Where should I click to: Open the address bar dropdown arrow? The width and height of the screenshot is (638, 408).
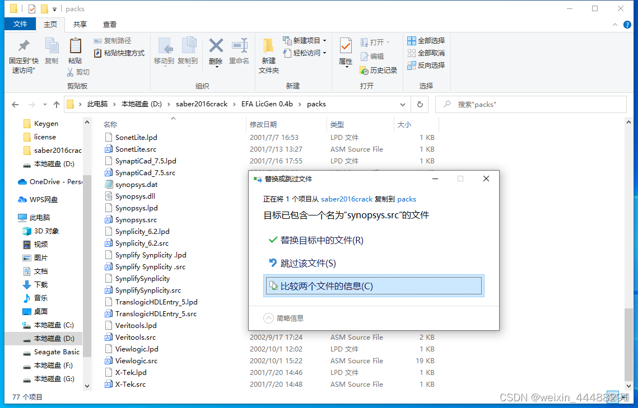click(x=402, y=104)
